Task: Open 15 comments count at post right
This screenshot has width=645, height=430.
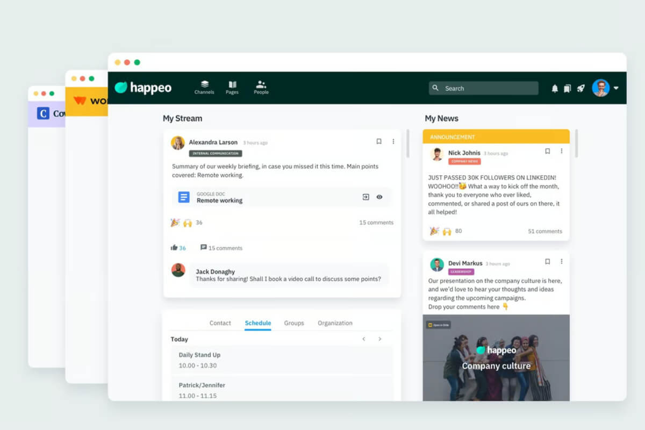Action: [376, 223]
